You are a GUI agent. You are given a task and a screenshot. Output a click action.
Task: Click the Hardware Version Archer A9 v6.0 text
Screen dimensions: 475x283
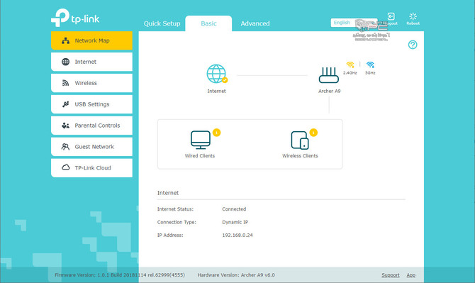(236, 275)
